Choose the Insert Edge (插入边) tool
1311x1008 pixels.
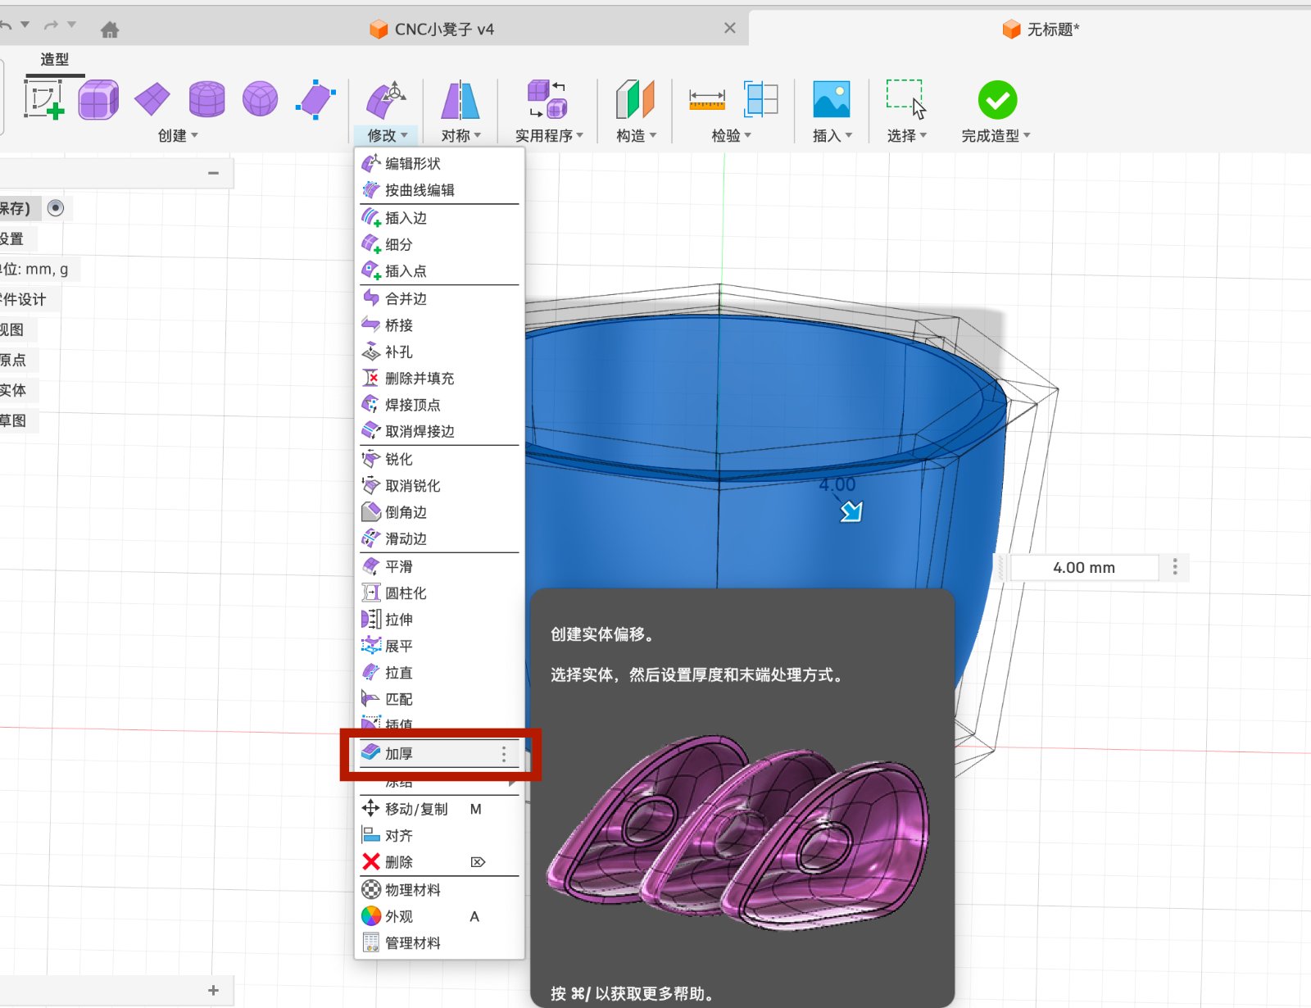407,217
